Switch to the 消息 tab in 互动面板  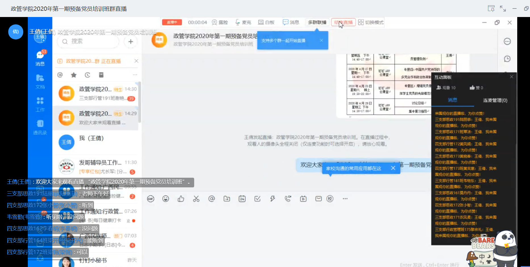tap(453, 100)
